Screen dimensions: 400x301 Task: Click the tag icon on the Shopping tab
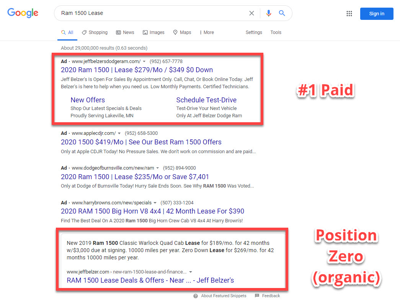point(85,32)
